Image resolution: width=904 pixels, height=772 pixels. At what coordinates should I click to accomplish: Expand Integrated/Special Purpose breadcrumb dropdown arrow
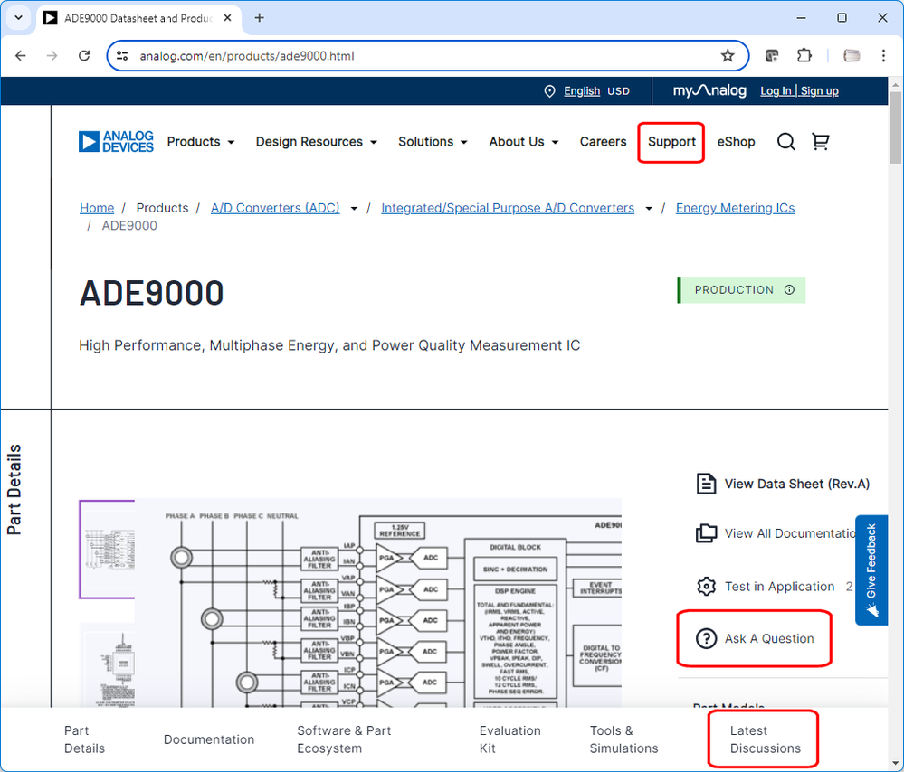click(649, 209)
